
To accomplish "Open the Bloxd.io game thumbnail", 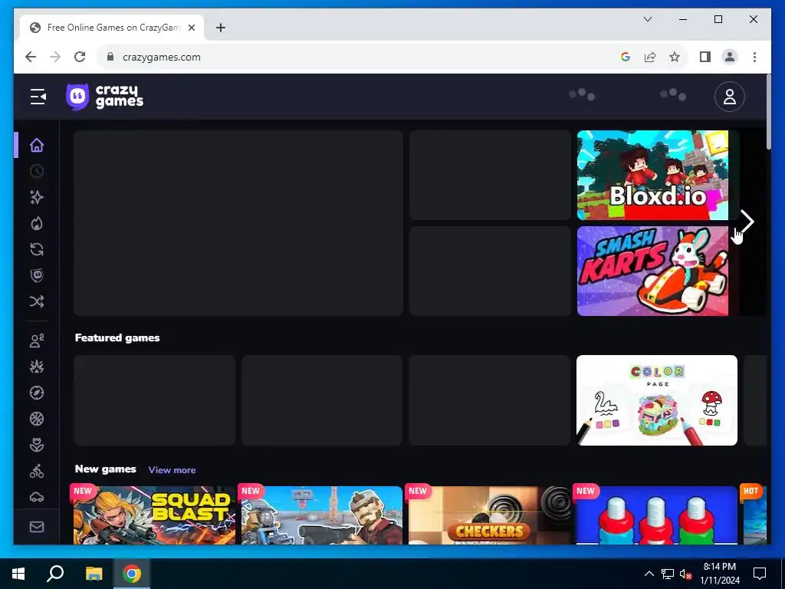I will (652, 176).
